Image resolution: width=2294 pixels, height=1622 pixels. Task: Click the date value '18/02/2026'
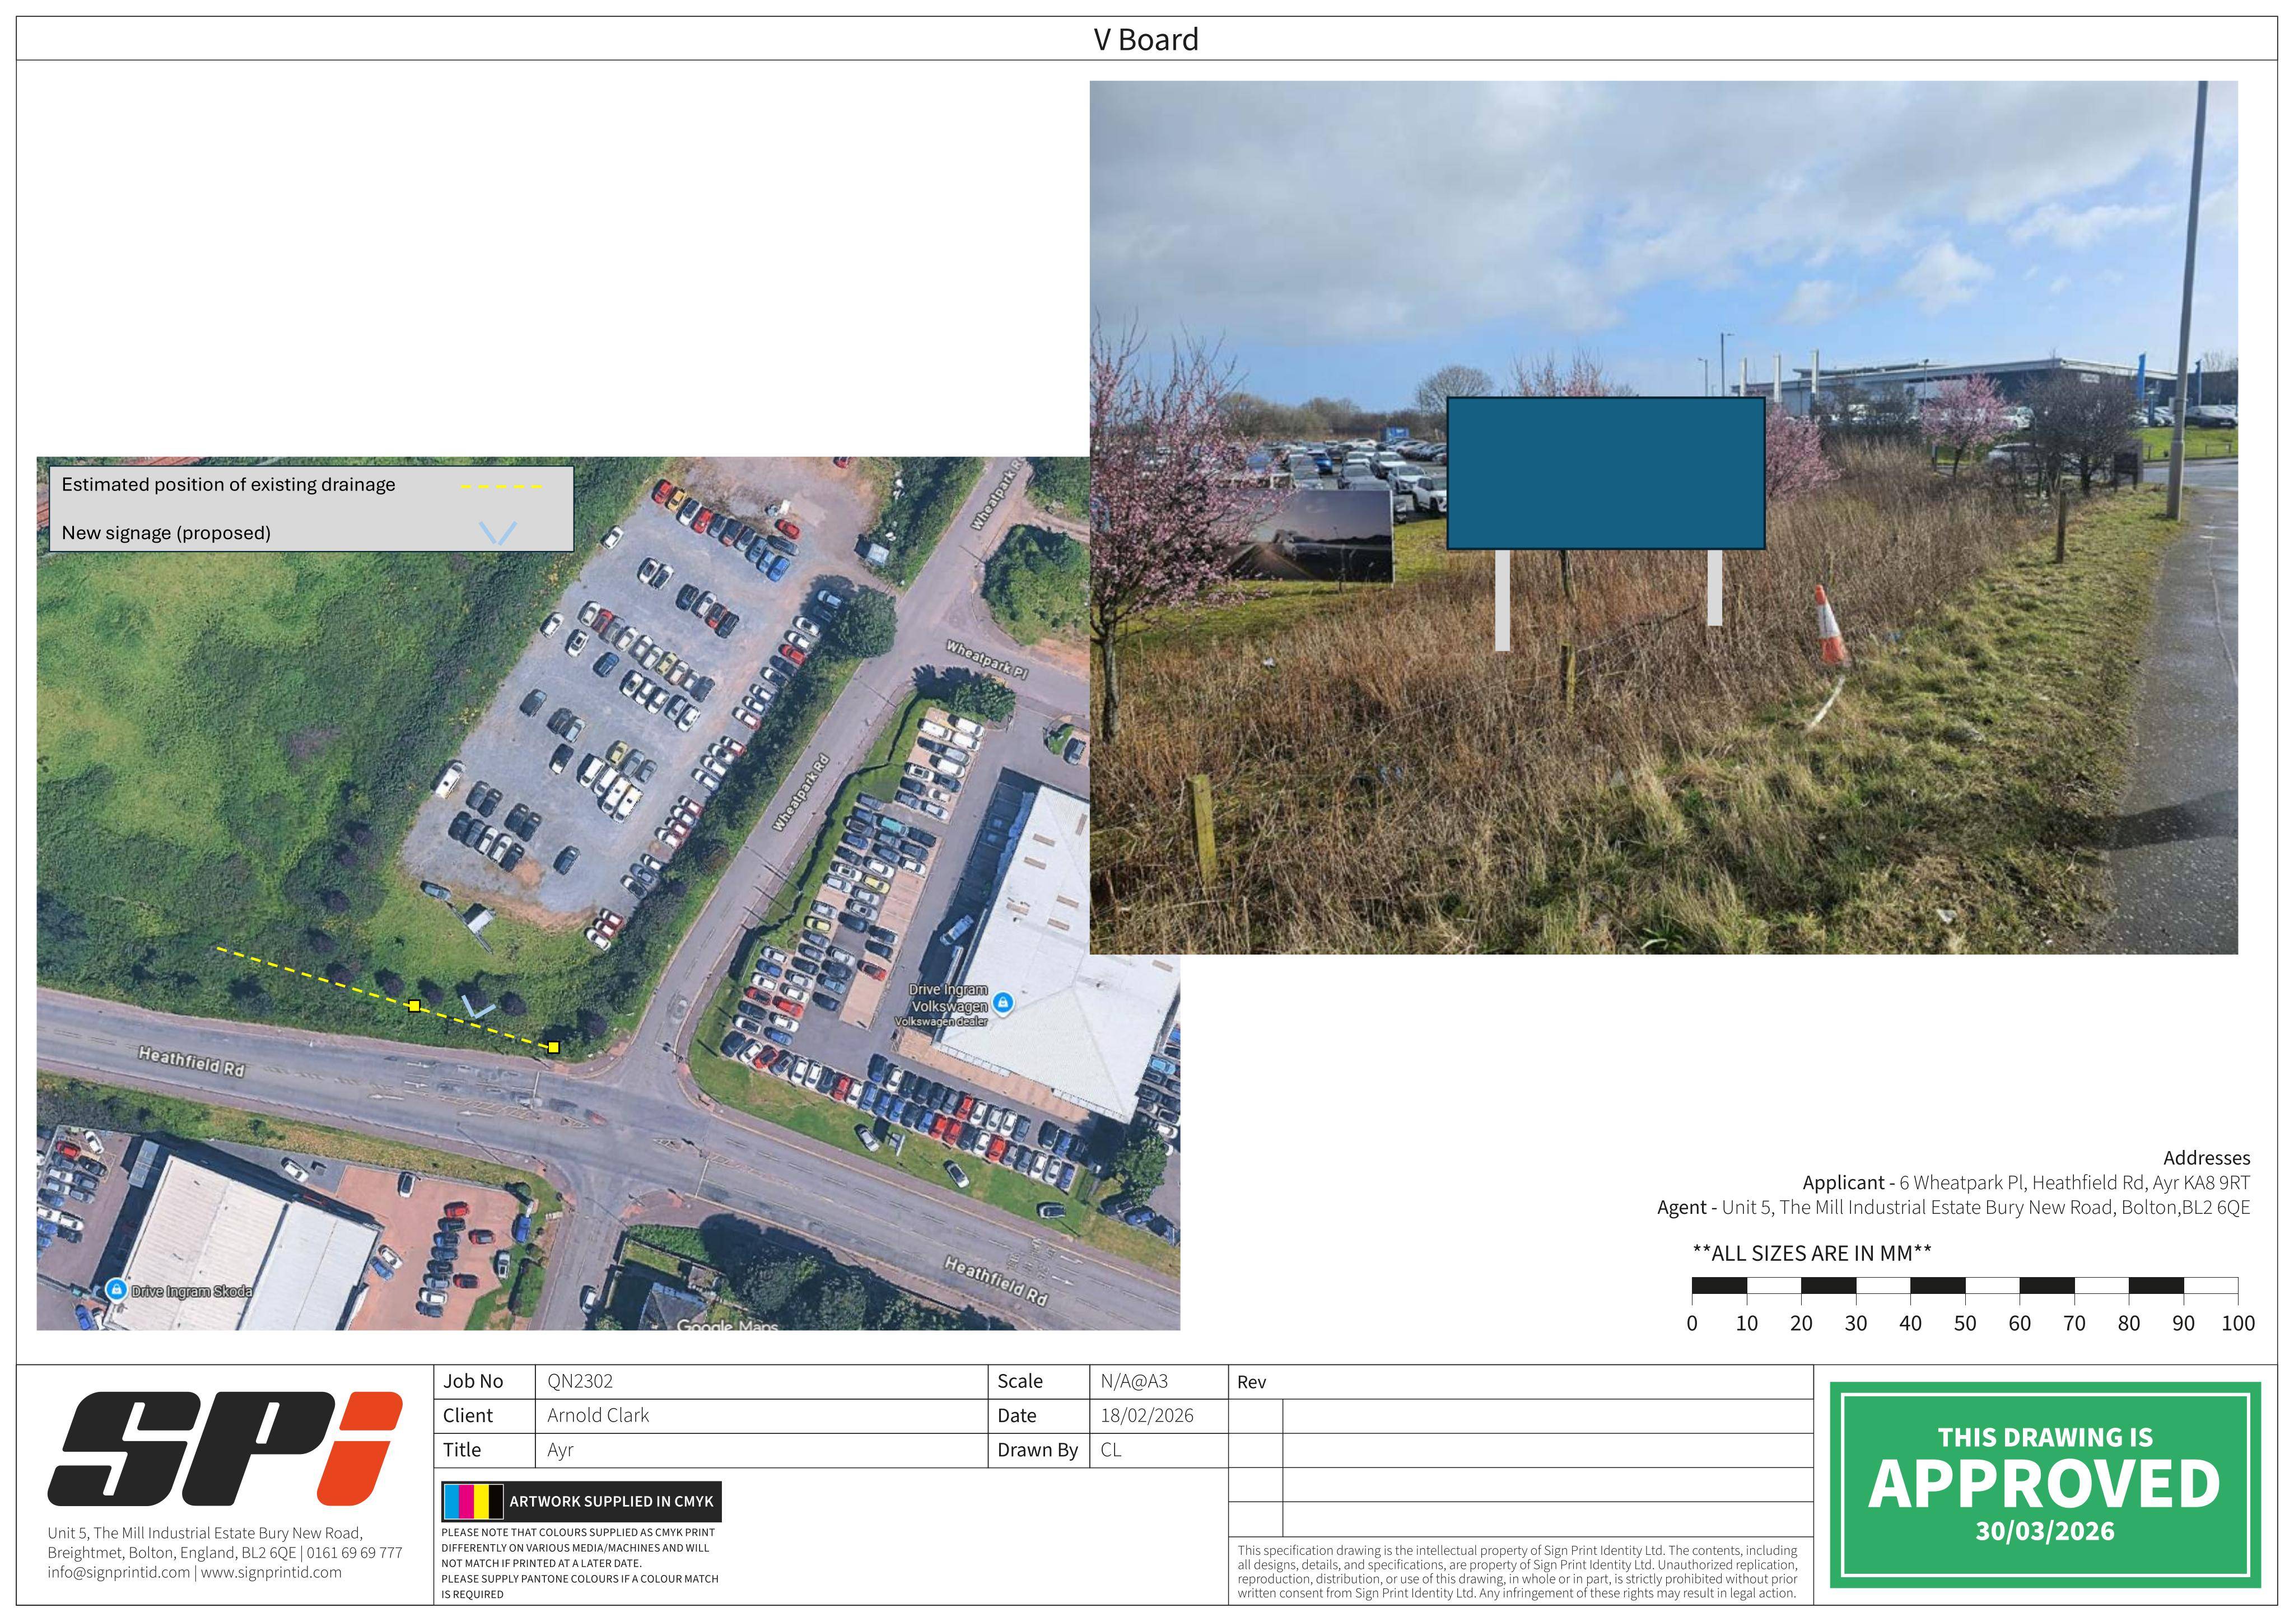(x=1146, y=1415)
